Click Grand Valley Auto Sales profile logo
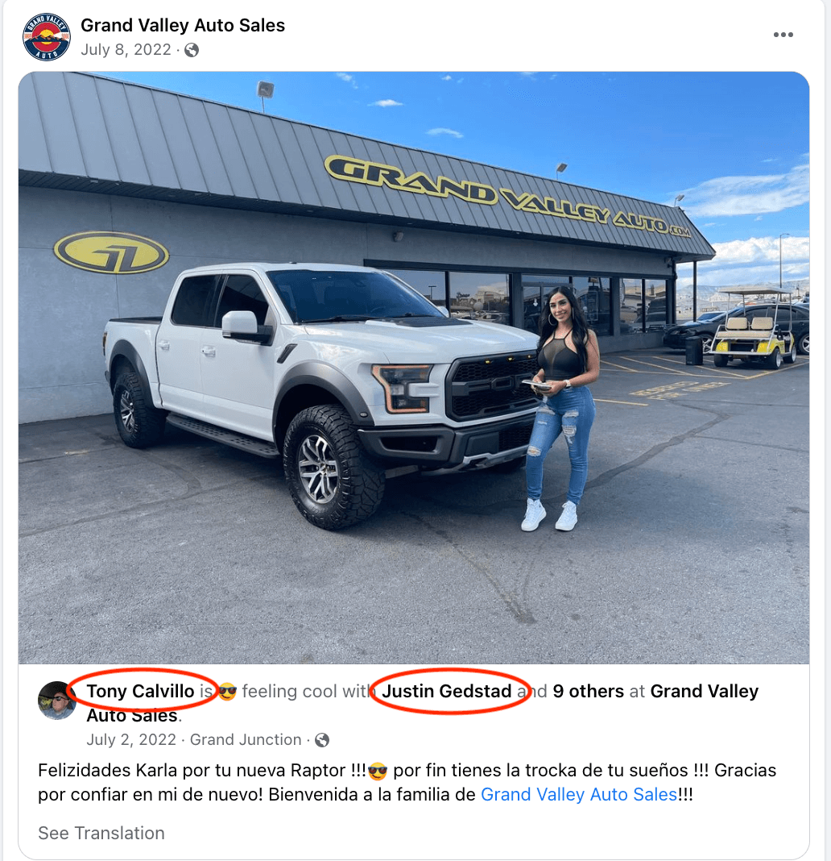 [46, 37]
